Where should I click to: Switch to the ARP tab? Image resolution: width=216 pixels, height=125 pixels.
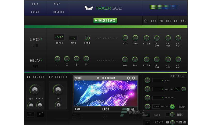click(x=153, y=21)
